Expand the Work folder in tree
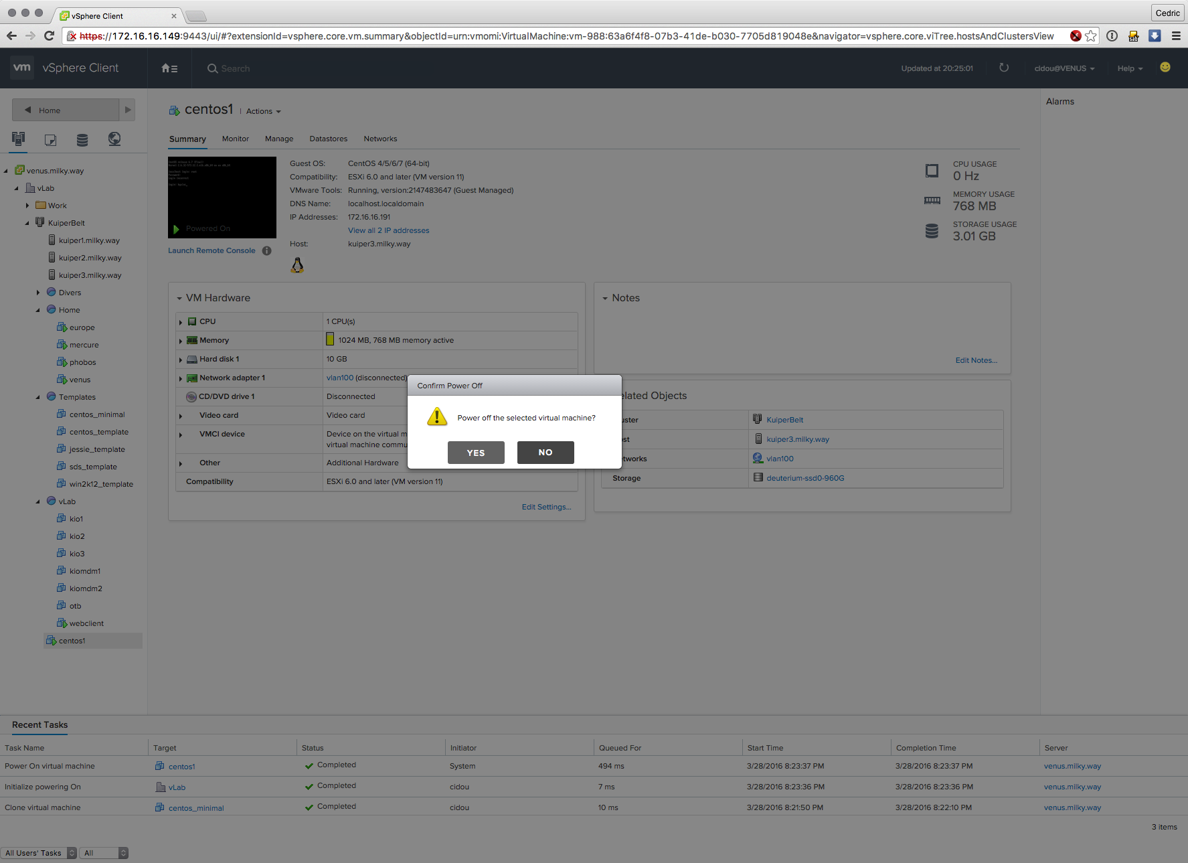The height and width of the screenshot is (863, 1188). [x=27, y=206]
